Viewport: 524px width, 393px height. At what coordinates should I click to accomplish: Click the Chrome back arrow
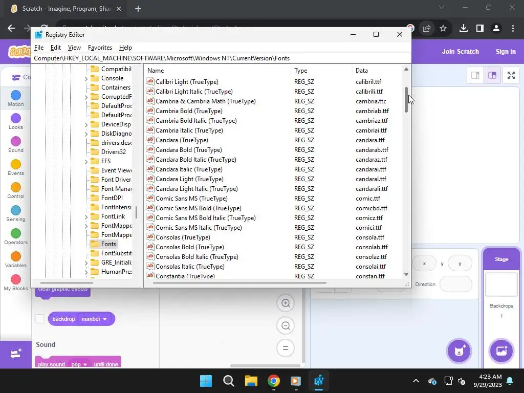(11, 29)
